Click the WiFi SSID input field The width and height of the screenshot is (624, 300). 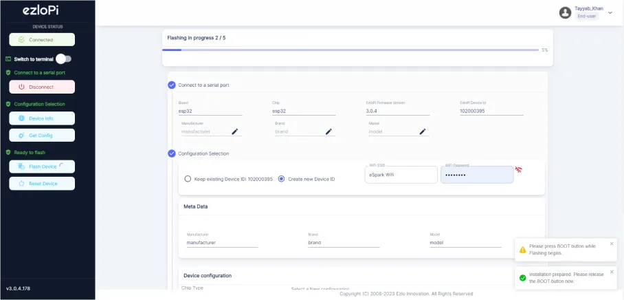pos(401,175)
